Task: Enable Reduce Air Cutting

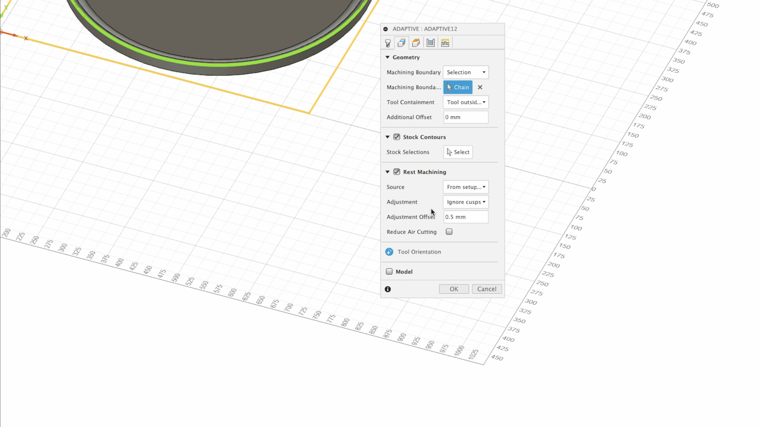Action: 449,232
